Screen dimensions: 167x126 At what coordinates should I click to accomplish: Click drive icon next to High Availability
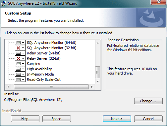[18, 69]
